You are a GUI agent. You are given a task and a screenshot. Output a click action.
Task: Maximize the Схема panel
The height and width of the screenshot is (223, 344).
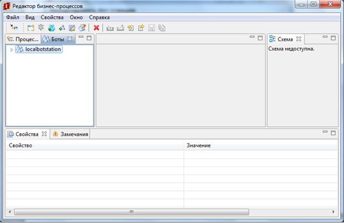(333, 38)
